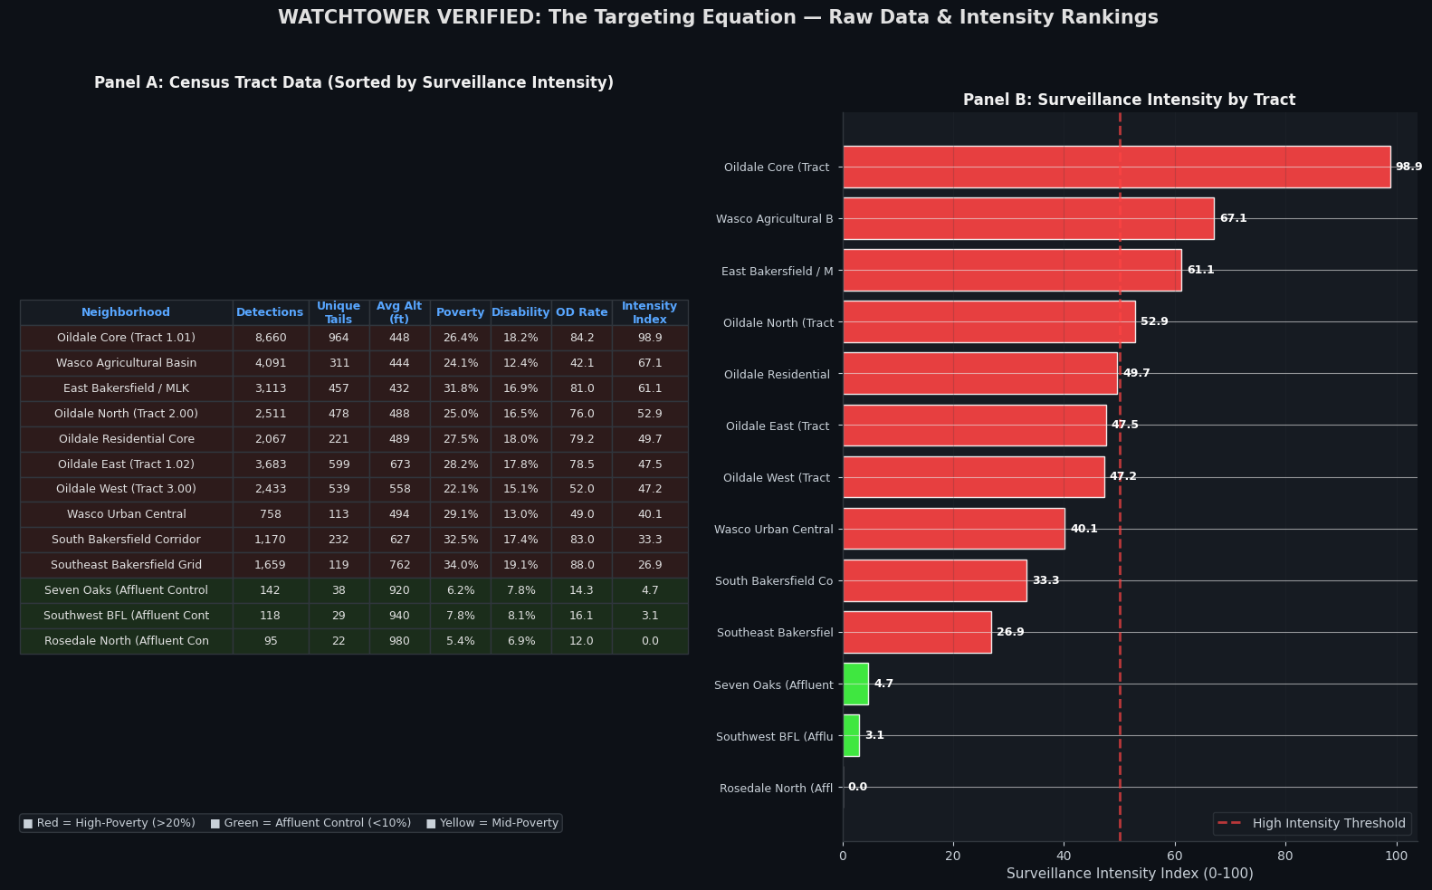Click the Oildale Residential bar in chart
Screen dimensions: 1432x890
point(980,373)
